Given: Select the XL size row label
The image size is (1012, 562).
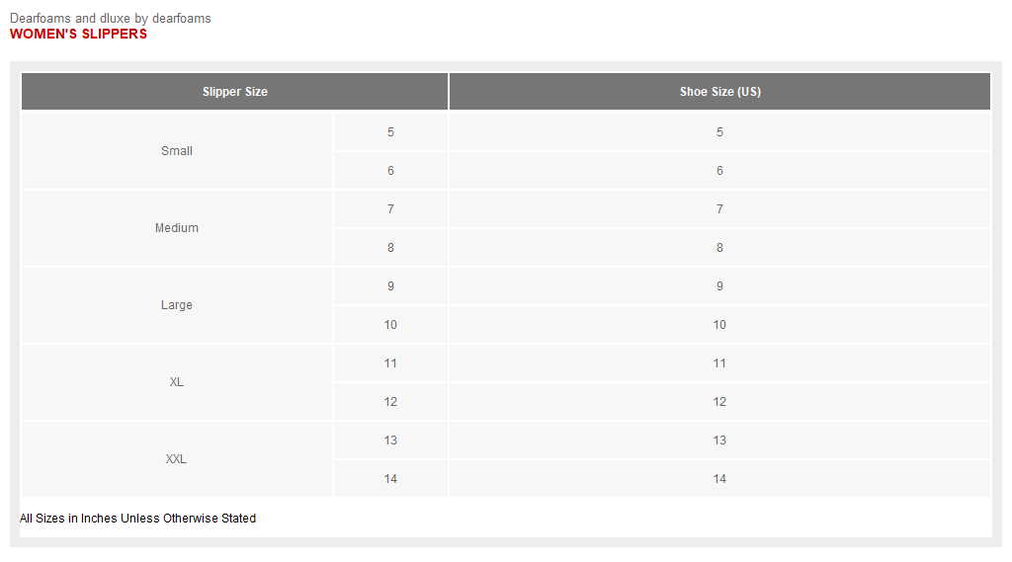Looking at the screenshot, I should pyautogui.click(x=177, y=382).
